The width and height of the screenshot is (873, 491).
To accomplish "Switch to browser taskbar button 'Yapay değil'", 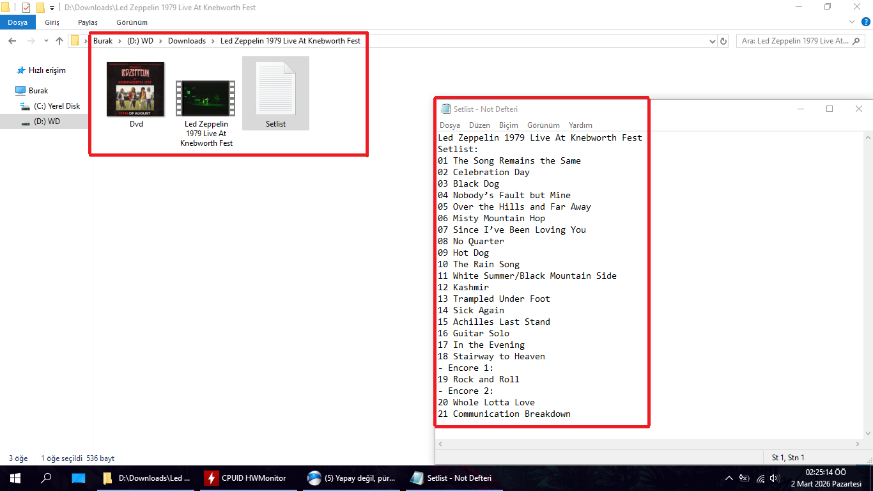I will point(351,478).
